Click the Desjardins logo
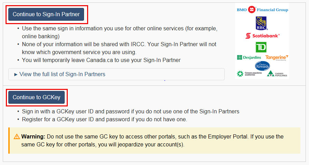309x165 pixels. point(249,58)
